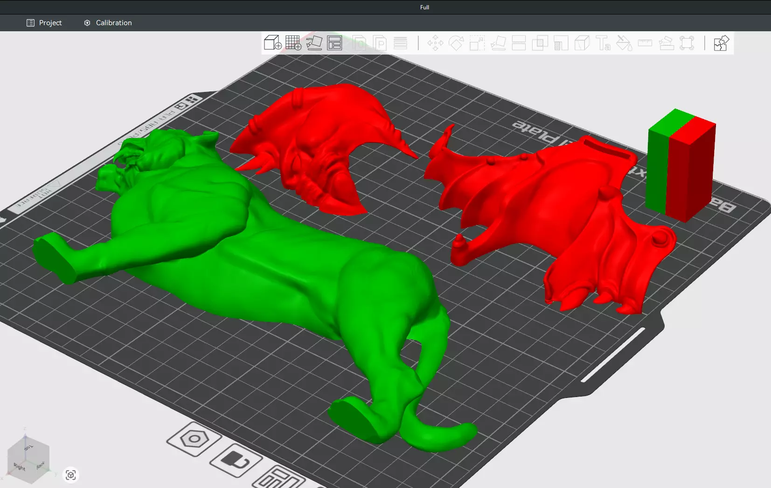The width and height of the screenshot is (771, 488).
Task: Select the Text shape tool
Action: 603,43
